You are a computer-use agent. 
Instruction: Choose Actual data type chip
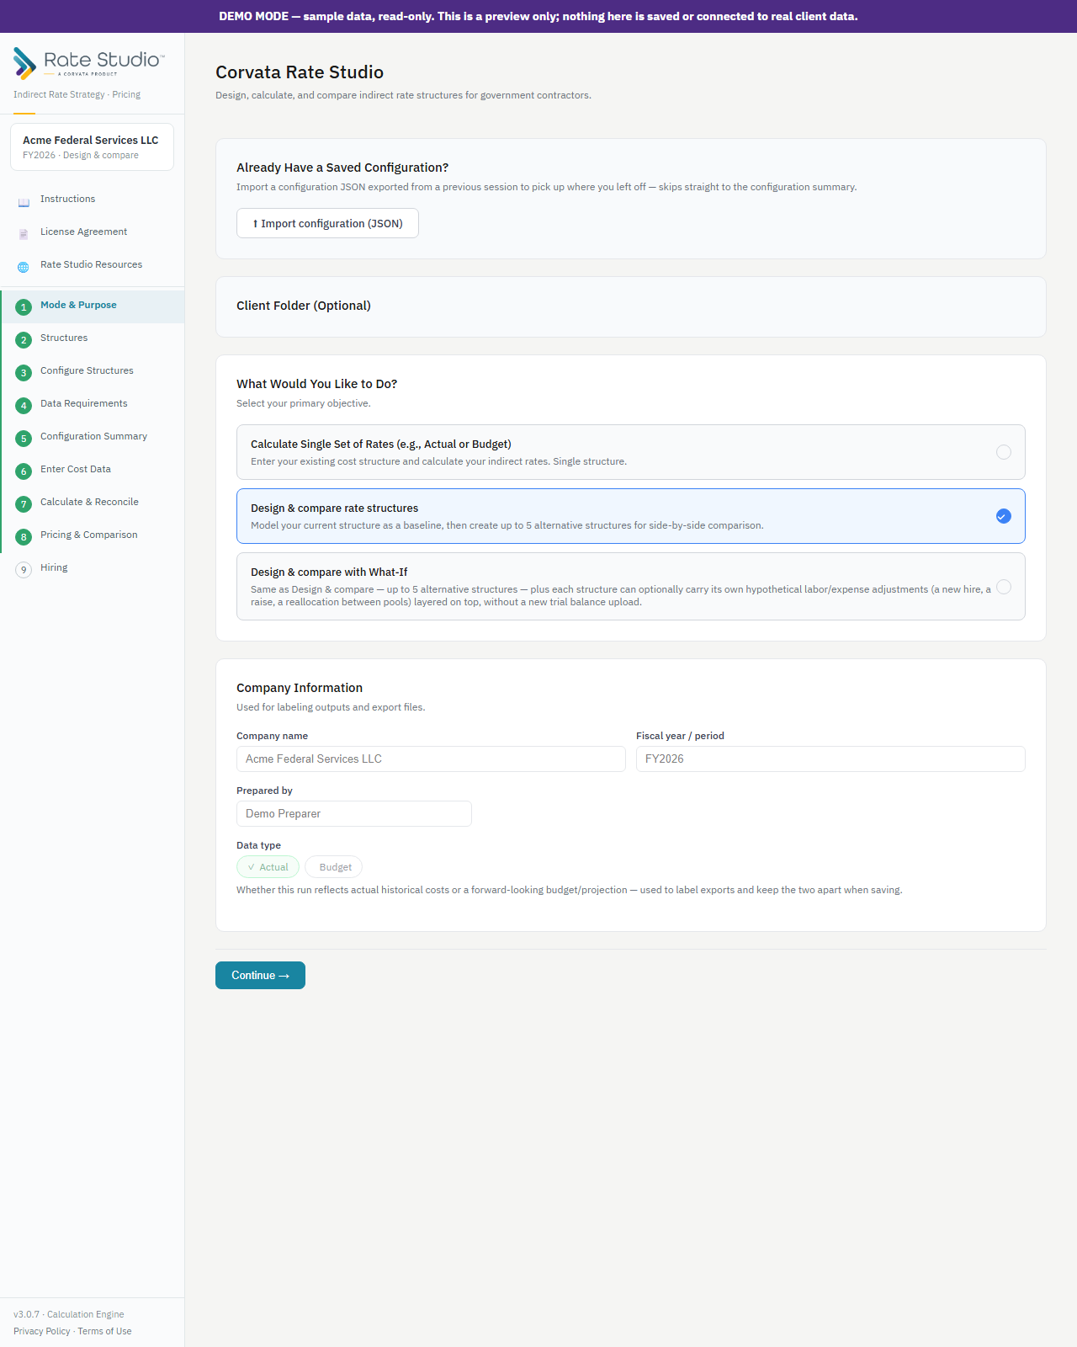(x=268, y=867)
